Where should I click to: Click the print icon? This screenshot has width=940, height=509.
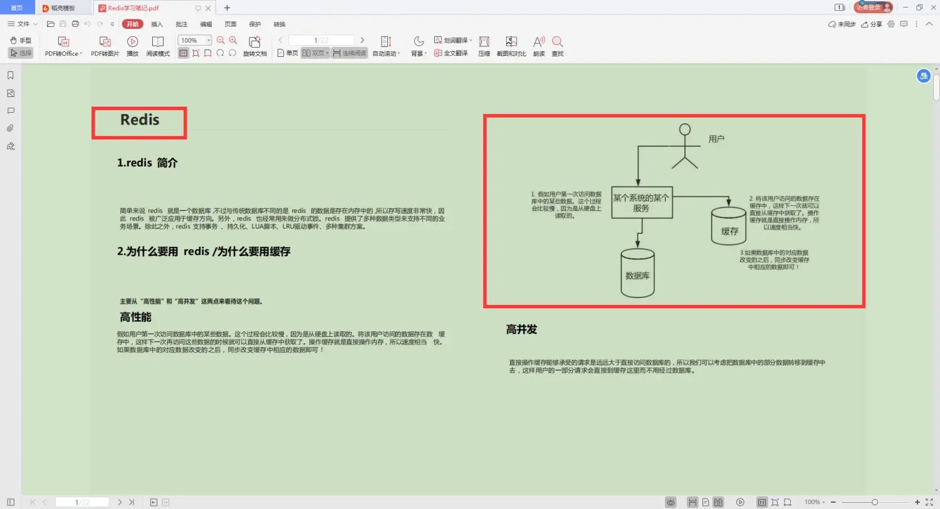click(75, 24)
